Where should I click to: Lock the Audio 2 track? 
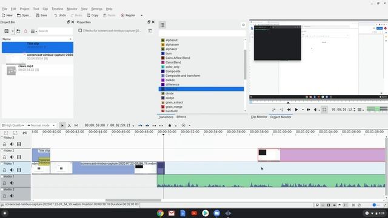point(4,196)
